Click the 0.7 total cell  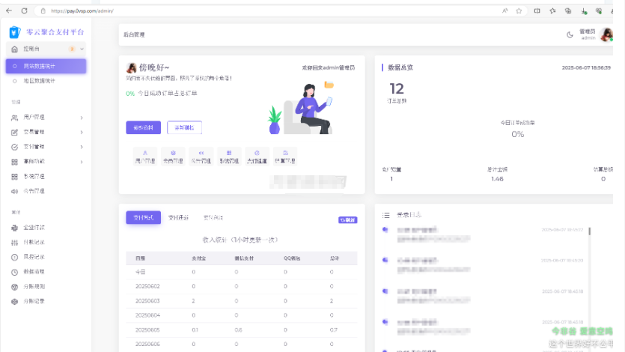point(334,330)
